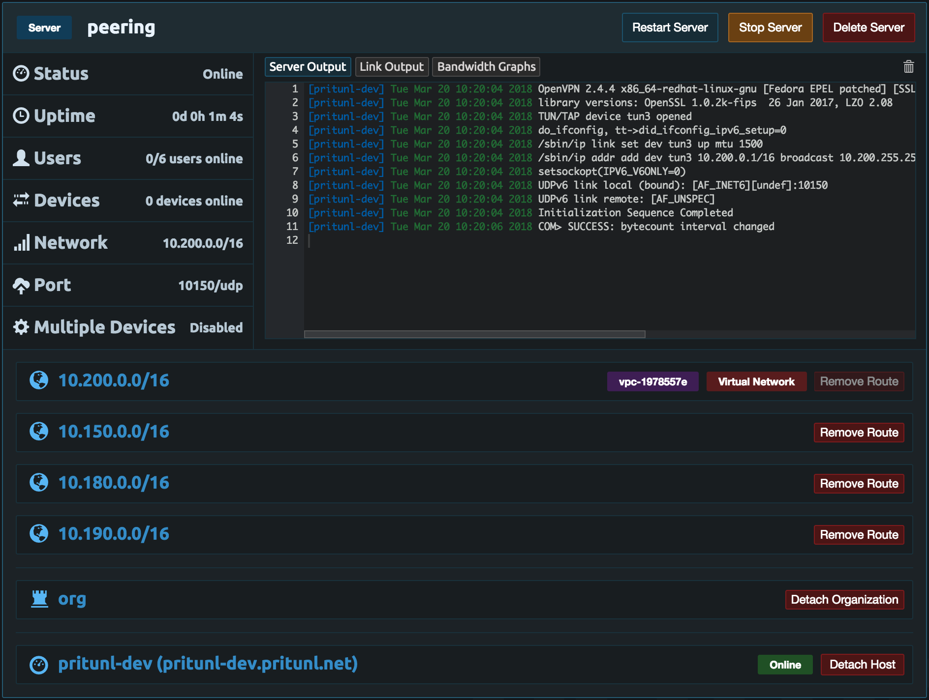The height and width of the screenshot is (700, 929).
Task: Click the Stop Server button
Action: point(770,28)
